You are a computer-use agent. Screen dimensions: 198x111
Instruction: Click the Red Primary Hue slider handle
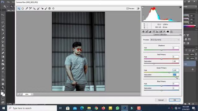pyautogui.click(x=161, y=59)
